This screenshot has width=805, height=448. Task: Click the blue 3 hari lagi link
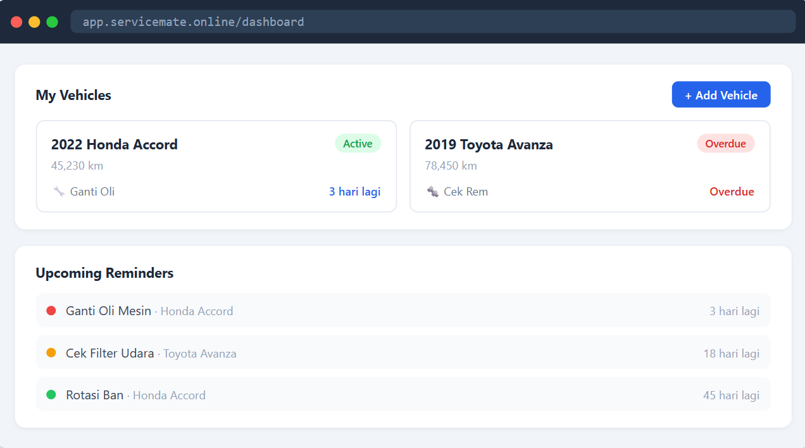[354, 191]
